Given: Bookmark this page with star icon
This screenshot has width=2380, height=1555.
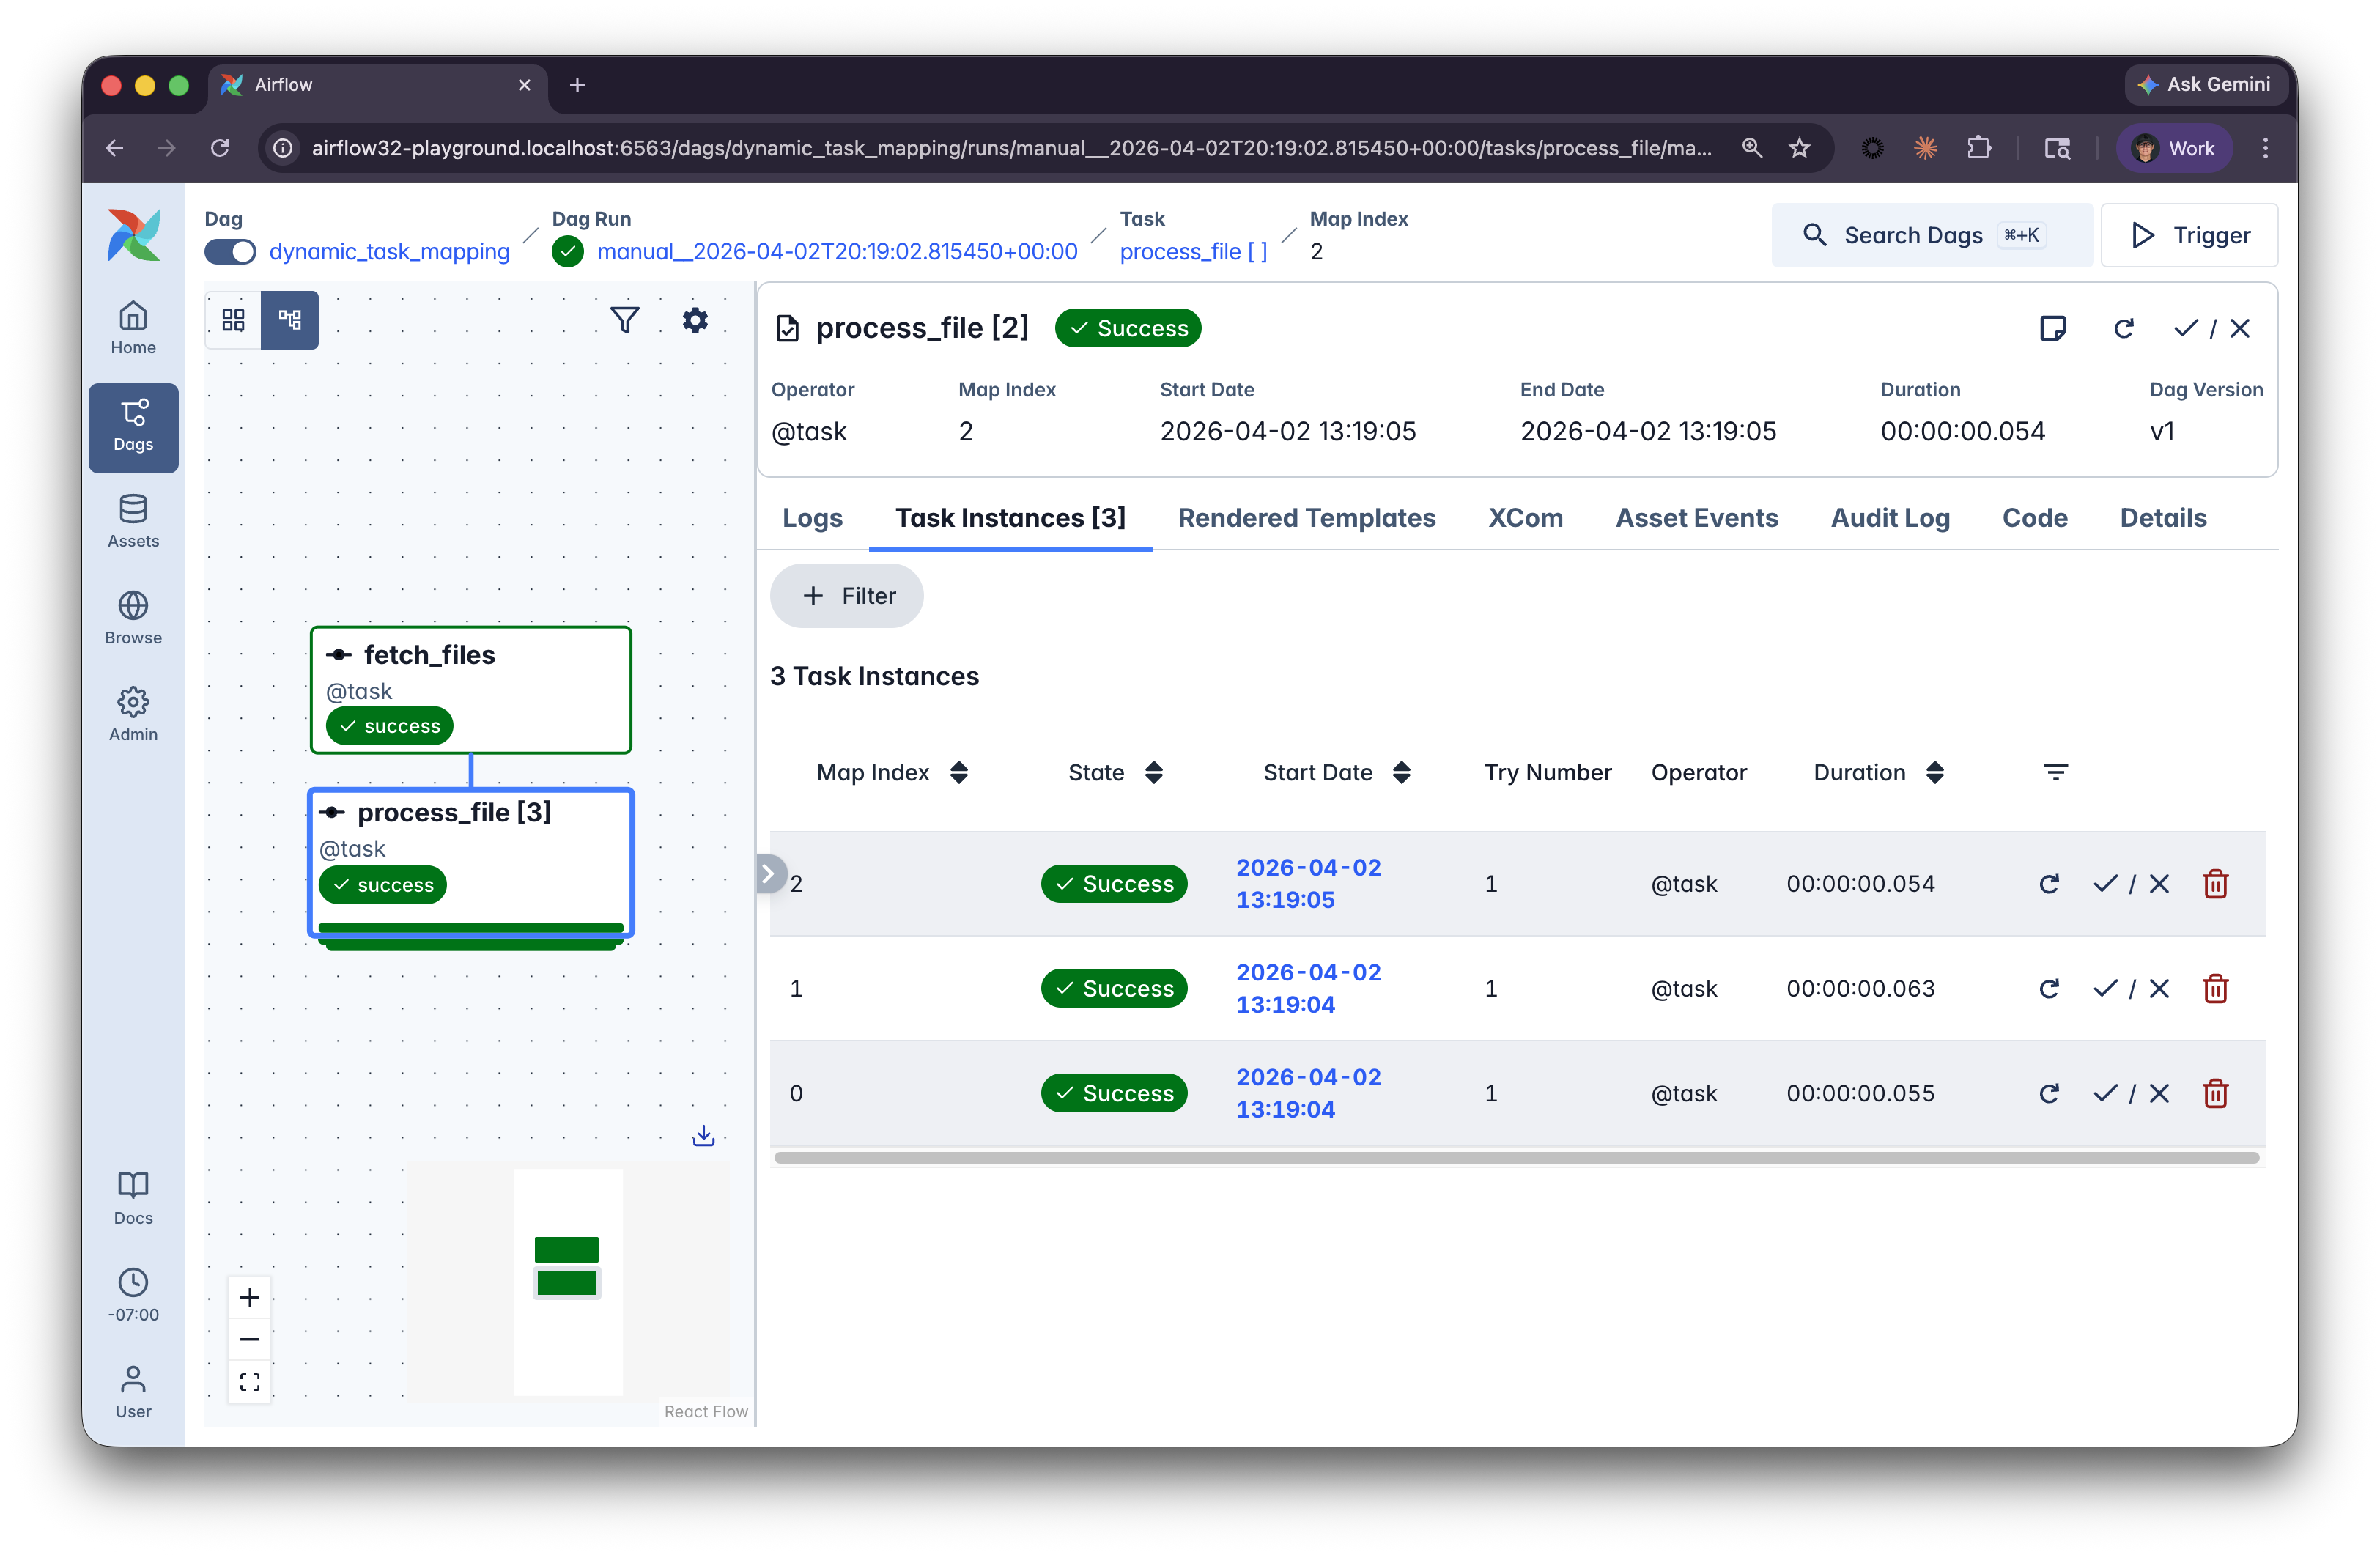Looking at the screenshot, I should (x=1800, y=148).
